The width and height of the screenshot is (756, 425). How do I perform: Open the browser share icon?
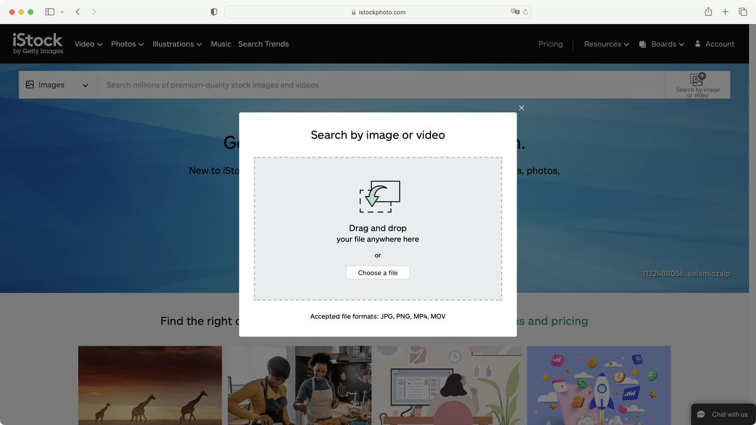click(x=707, y=11)
